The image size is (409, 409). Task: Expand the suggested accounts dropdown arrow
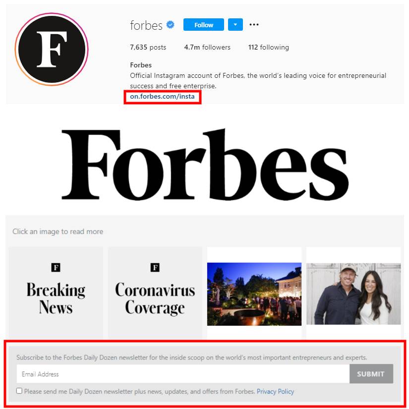(235, 24)
